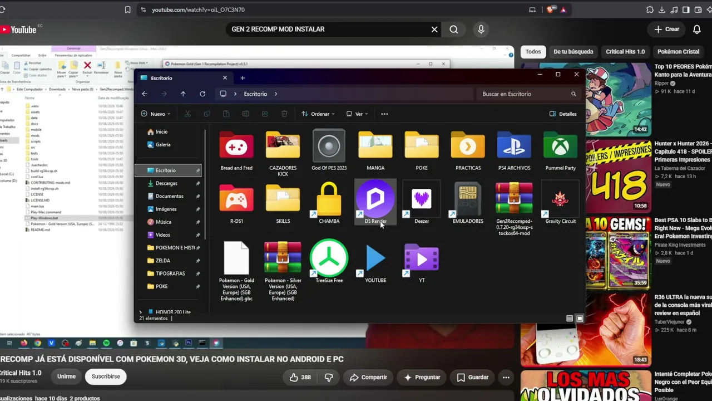Screen dimensions: 712x401
Task: Click the YouTube search magnifier button
Action: tap(454, 30)
